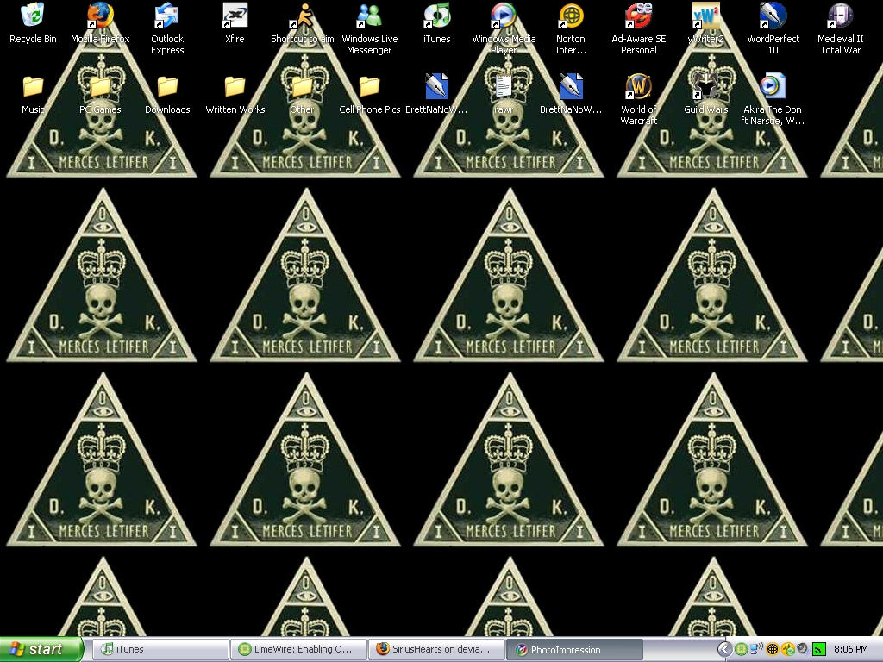
Task: Open the Windows Start menu
Action: 41,649
